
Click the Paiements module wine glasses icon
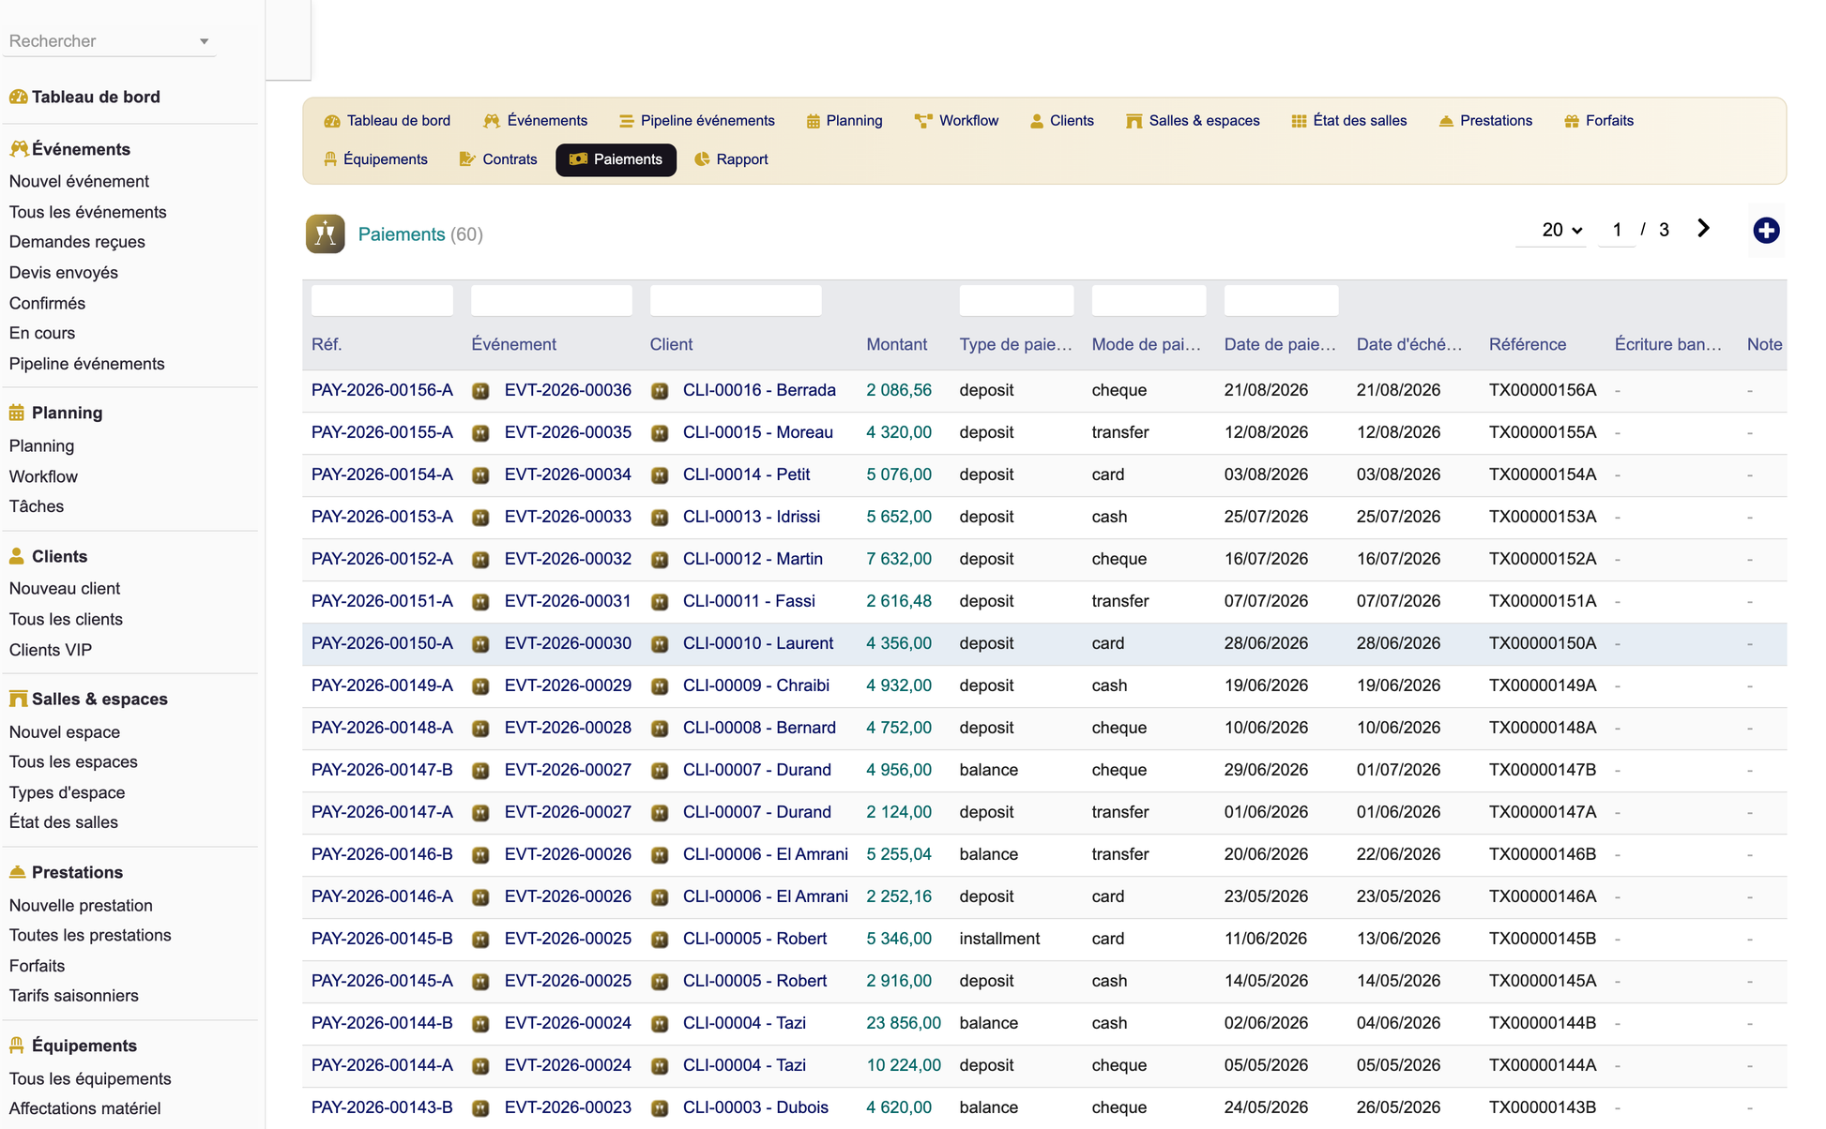click(325, 234)
